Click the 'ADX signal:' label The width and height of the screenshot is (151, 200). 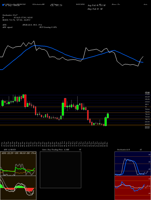click(x=8, y=27)
